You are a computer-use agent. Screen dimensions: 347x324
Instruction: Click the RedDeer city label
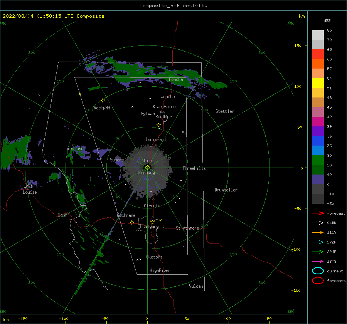coord(163,117)
